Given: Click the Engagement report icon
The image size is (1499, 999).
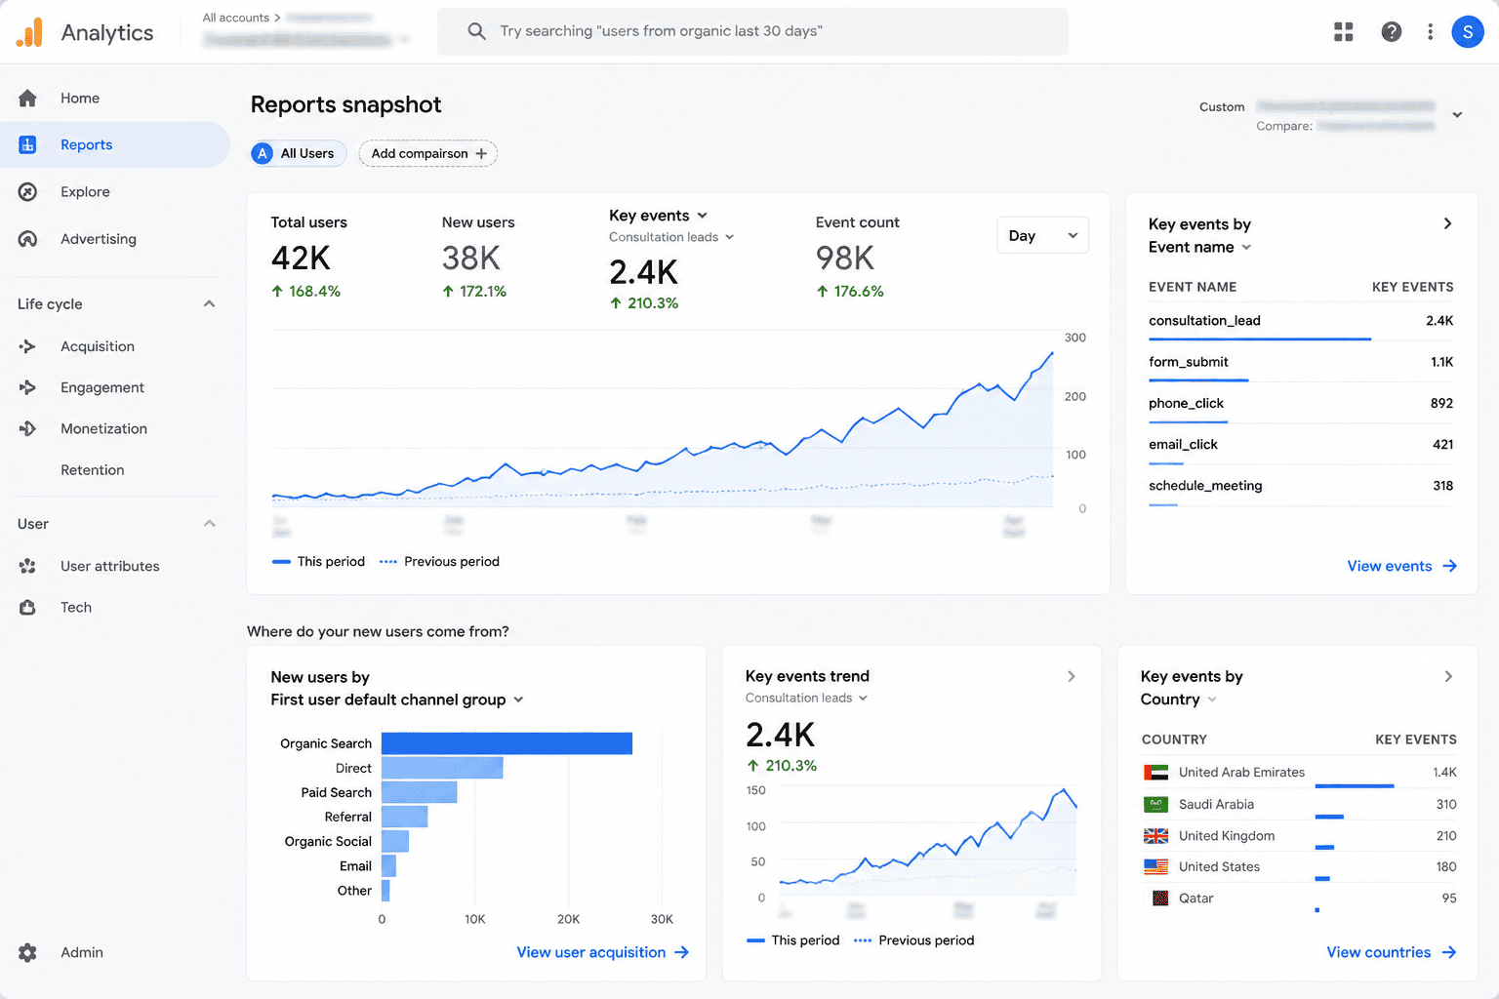Looking at the screenshot, I should click(27, 387).
